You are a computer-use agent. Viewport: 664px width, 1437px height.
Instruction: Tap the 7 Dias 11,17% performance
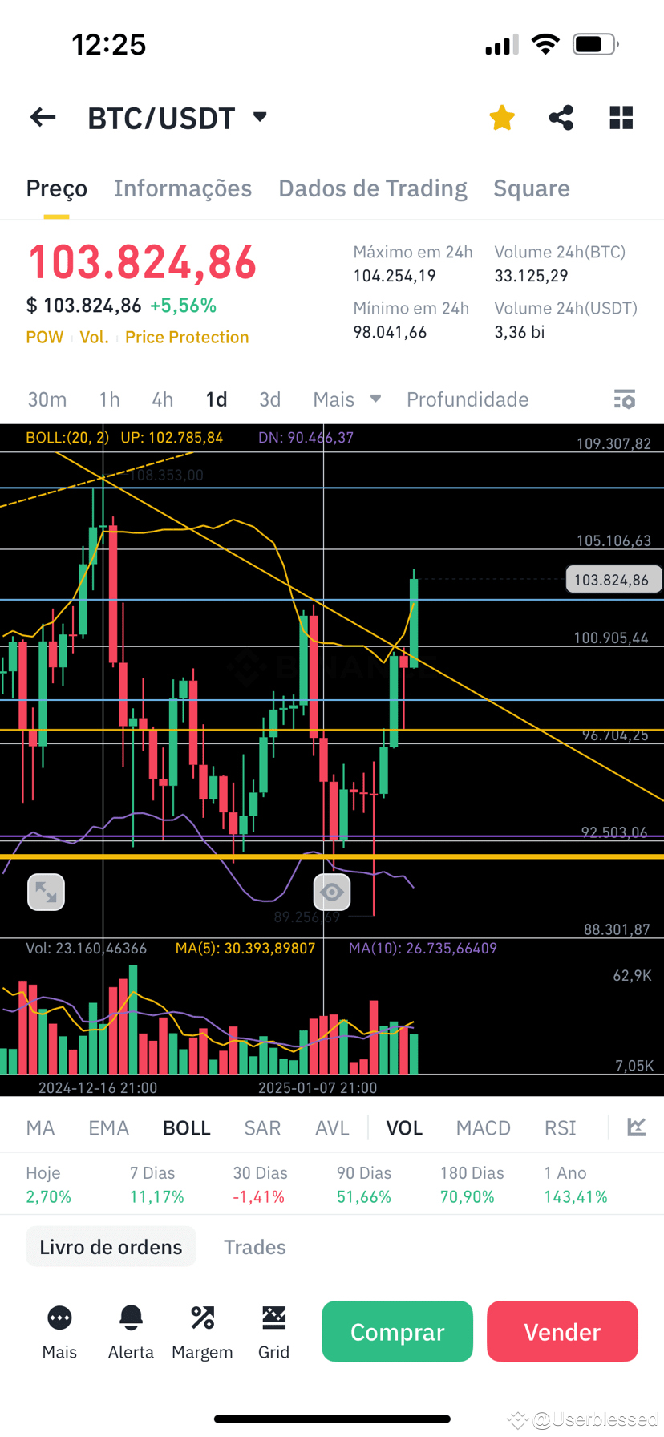(x=157, y=1184)
